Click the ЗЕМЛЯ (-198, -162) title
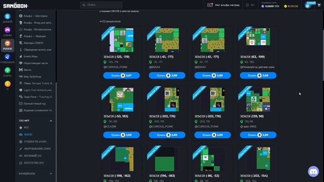 click(116, 176)
